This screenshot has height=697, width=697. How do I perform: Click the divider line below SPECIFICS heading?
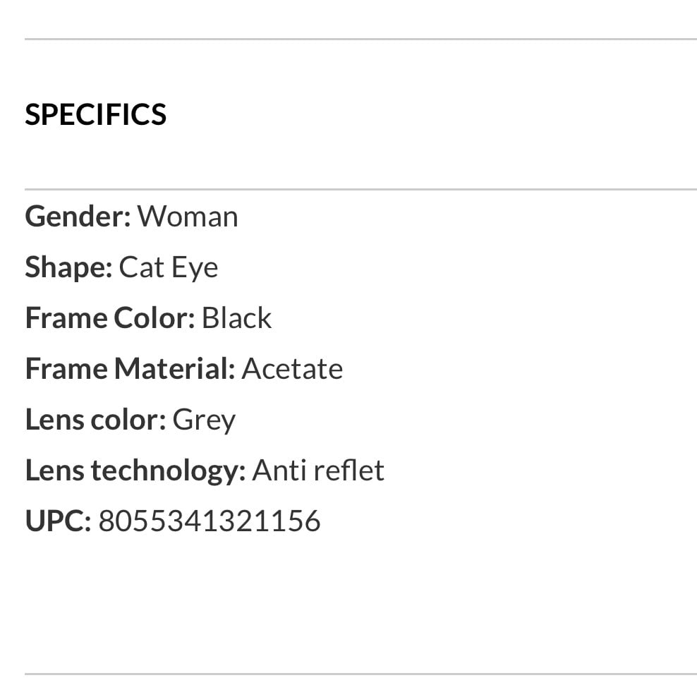point(360,189)
